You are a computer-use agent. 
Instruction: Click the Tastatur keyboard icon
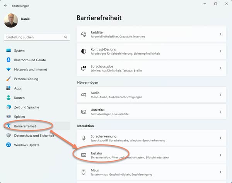(84, 155)
